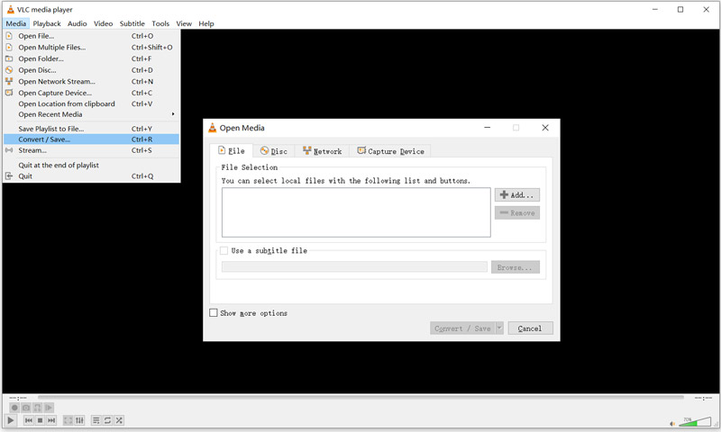Mute audio via speaker icon
721x432 pixels.
pos(672,423)
